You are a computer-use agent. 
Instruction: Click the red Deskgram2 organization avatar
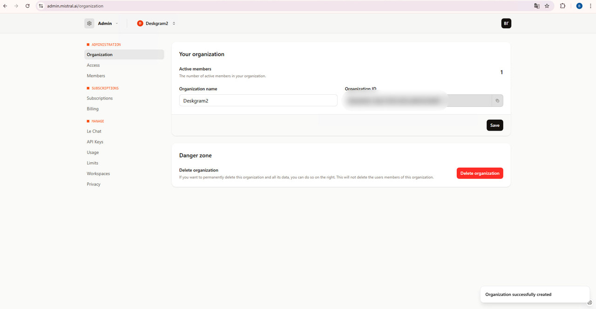pyautogui.click(x=140, y=23)
